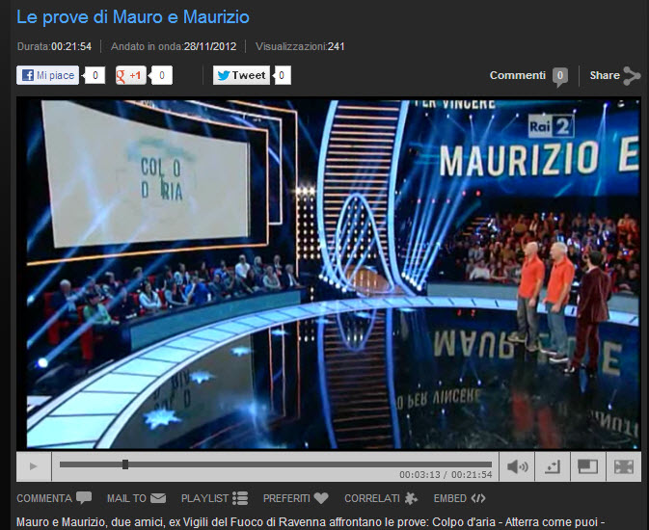Image resolution: width=649 pixels, height=530 pixels.
Task: Click the Google +1 button
Action: coord(131,75)
